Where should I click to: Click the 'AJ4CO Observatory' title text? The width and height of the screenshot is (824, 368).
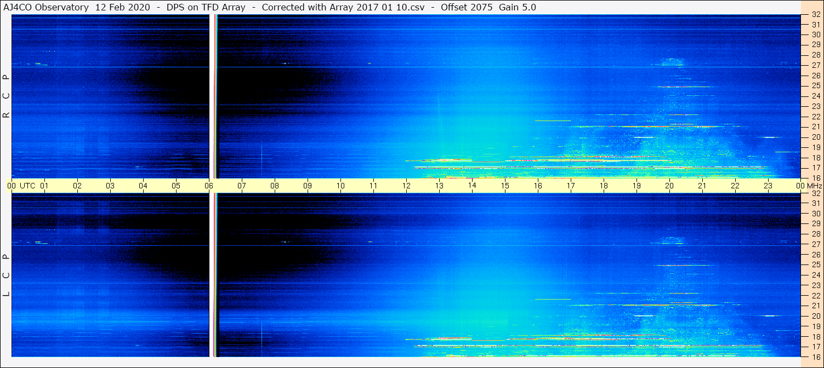pyautogui.click(x=46, y=7)
